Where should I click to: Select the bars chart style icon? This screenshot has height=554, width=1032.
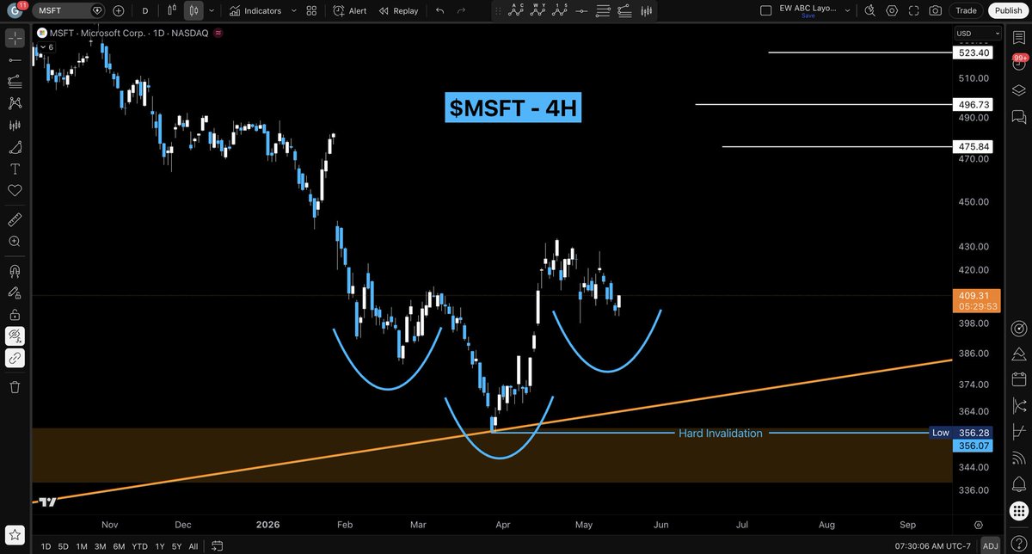coord(172,10)
